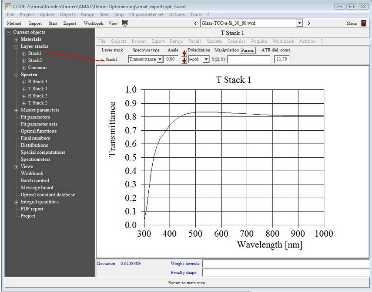Select Batch control in the tree

[35, 180]
